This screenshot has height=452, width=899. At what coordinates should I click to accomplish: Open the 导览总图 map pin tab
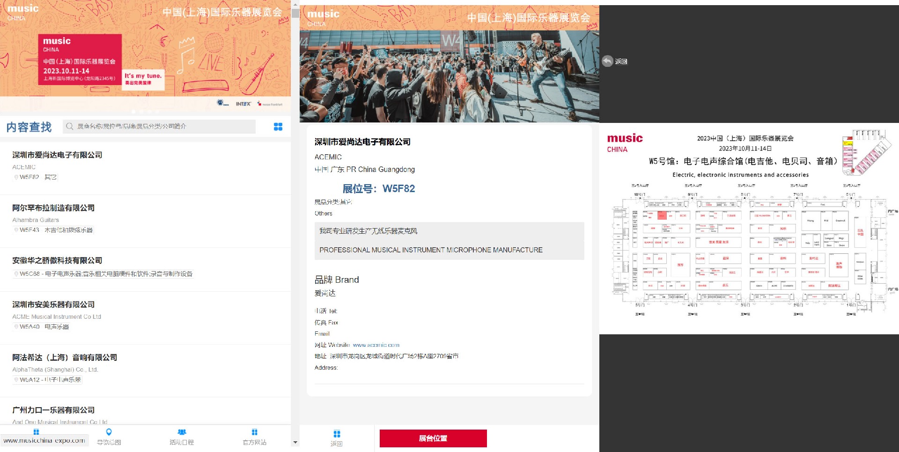[109, 437]
